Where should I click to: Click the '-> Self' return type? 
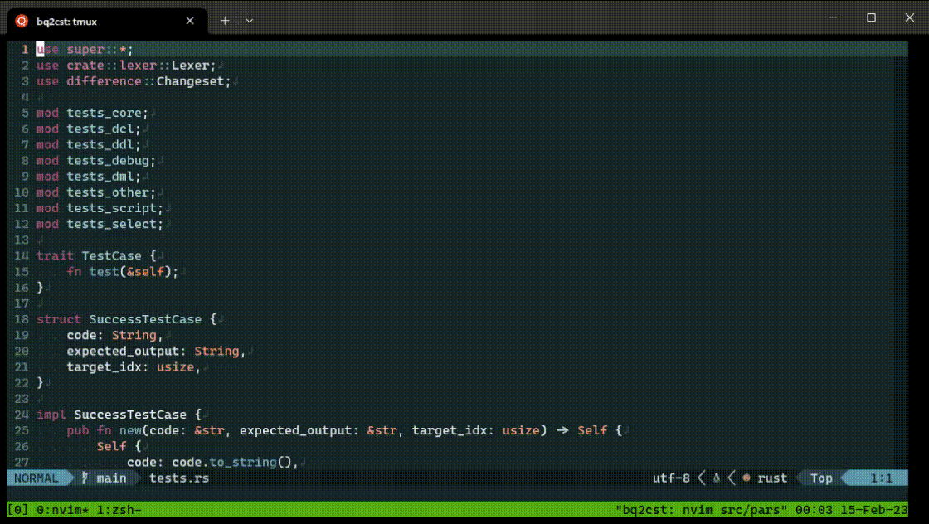(581, 430)
